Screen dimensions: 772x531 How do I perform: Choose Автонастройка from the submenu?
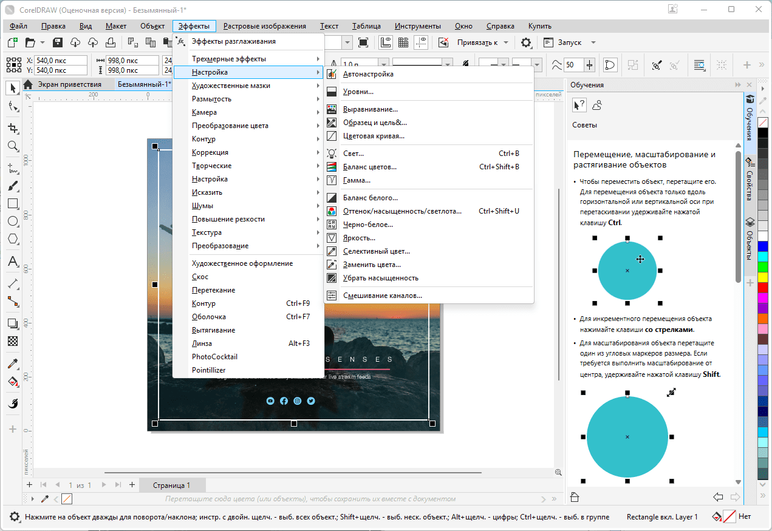pyautogui.click(x=368, y=74)
